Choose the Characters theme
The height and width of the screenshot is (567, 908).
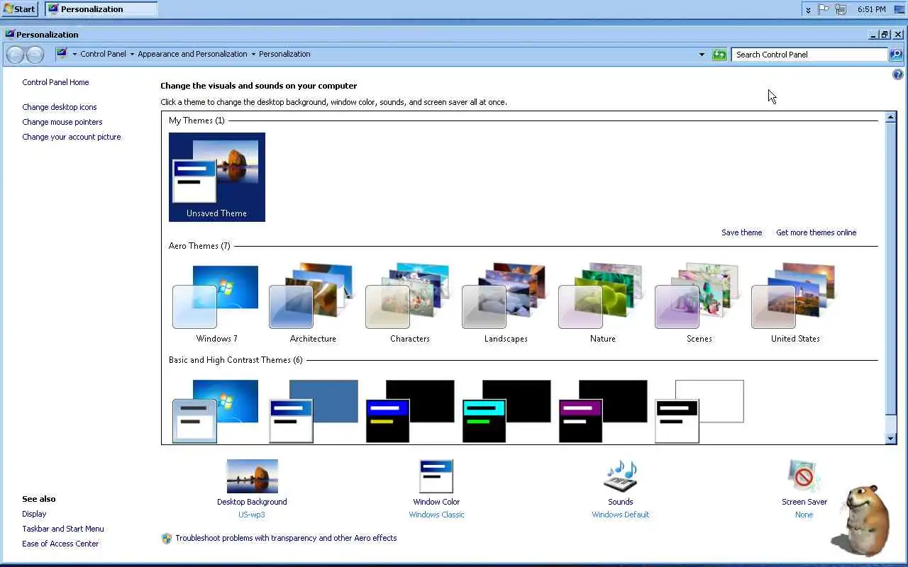click(x=409, y=303)
